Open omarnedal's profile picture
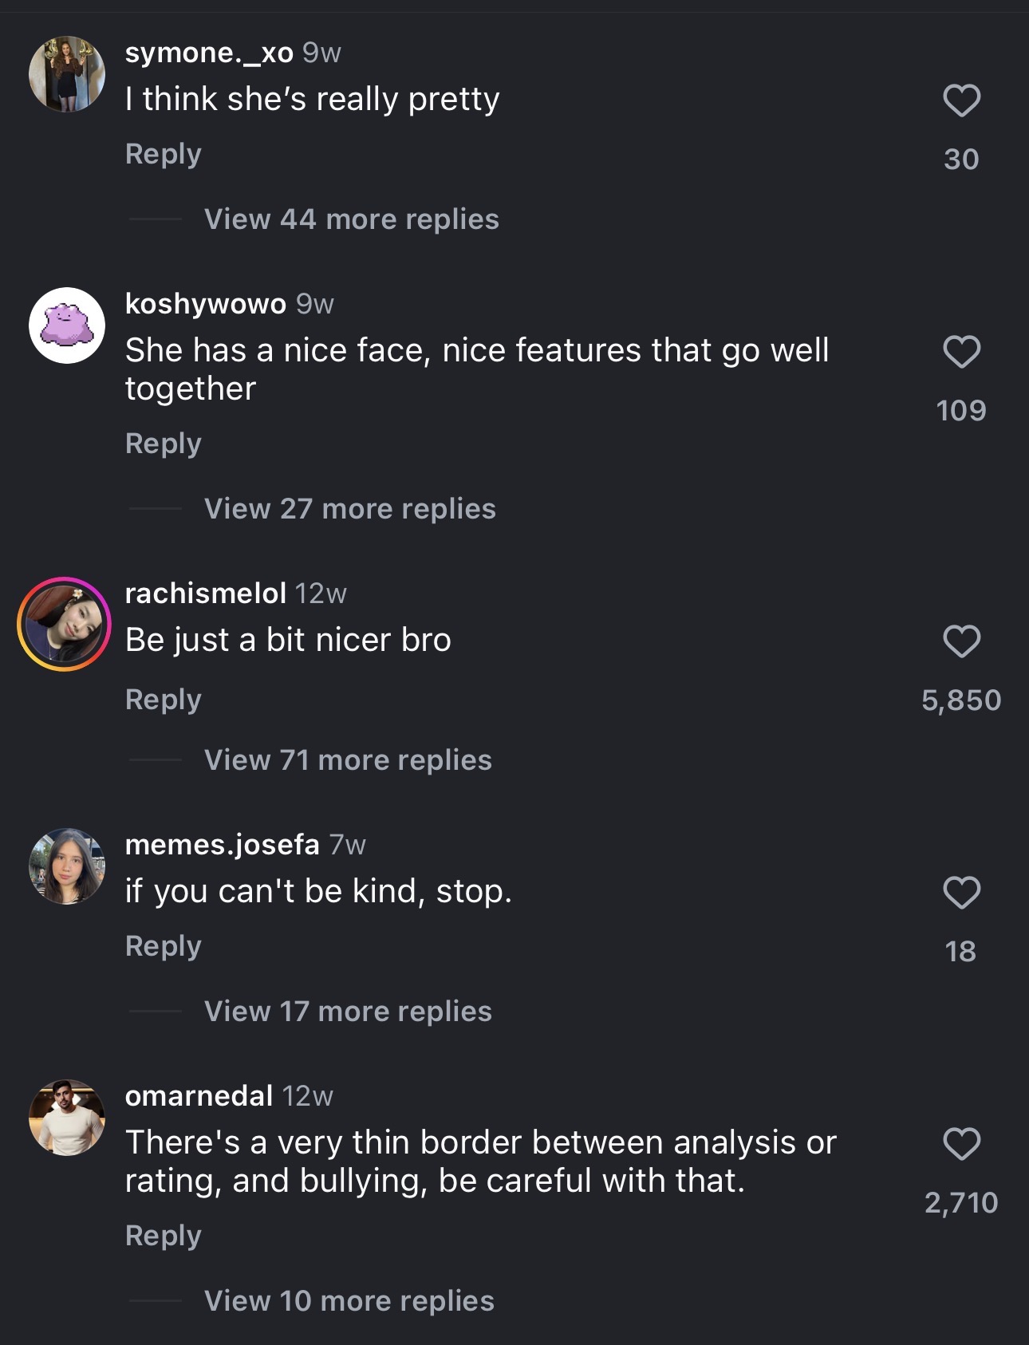 click(x=67, y=1118)
